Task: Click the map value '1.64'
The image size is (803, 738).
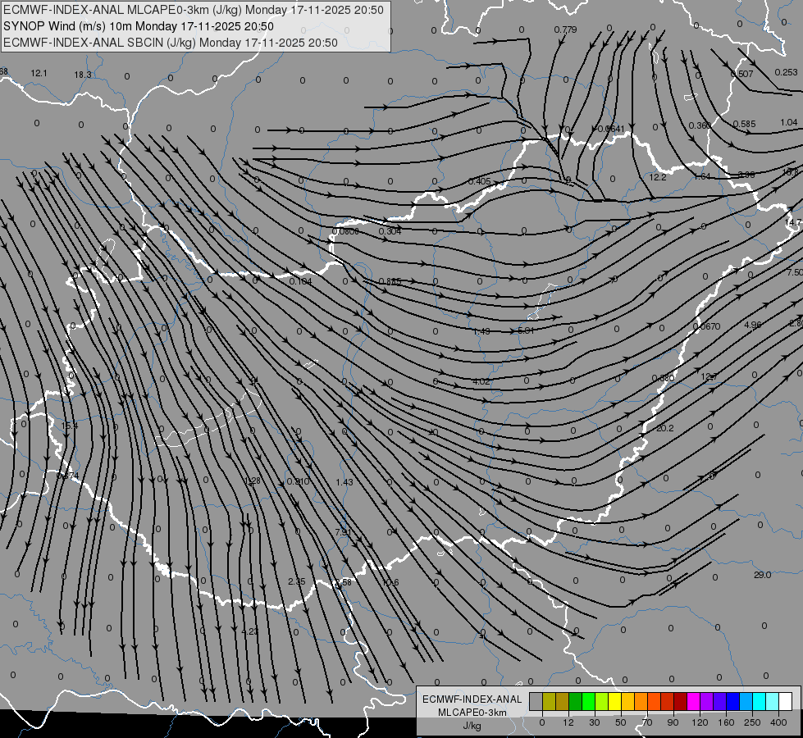Action: [702, 176]
